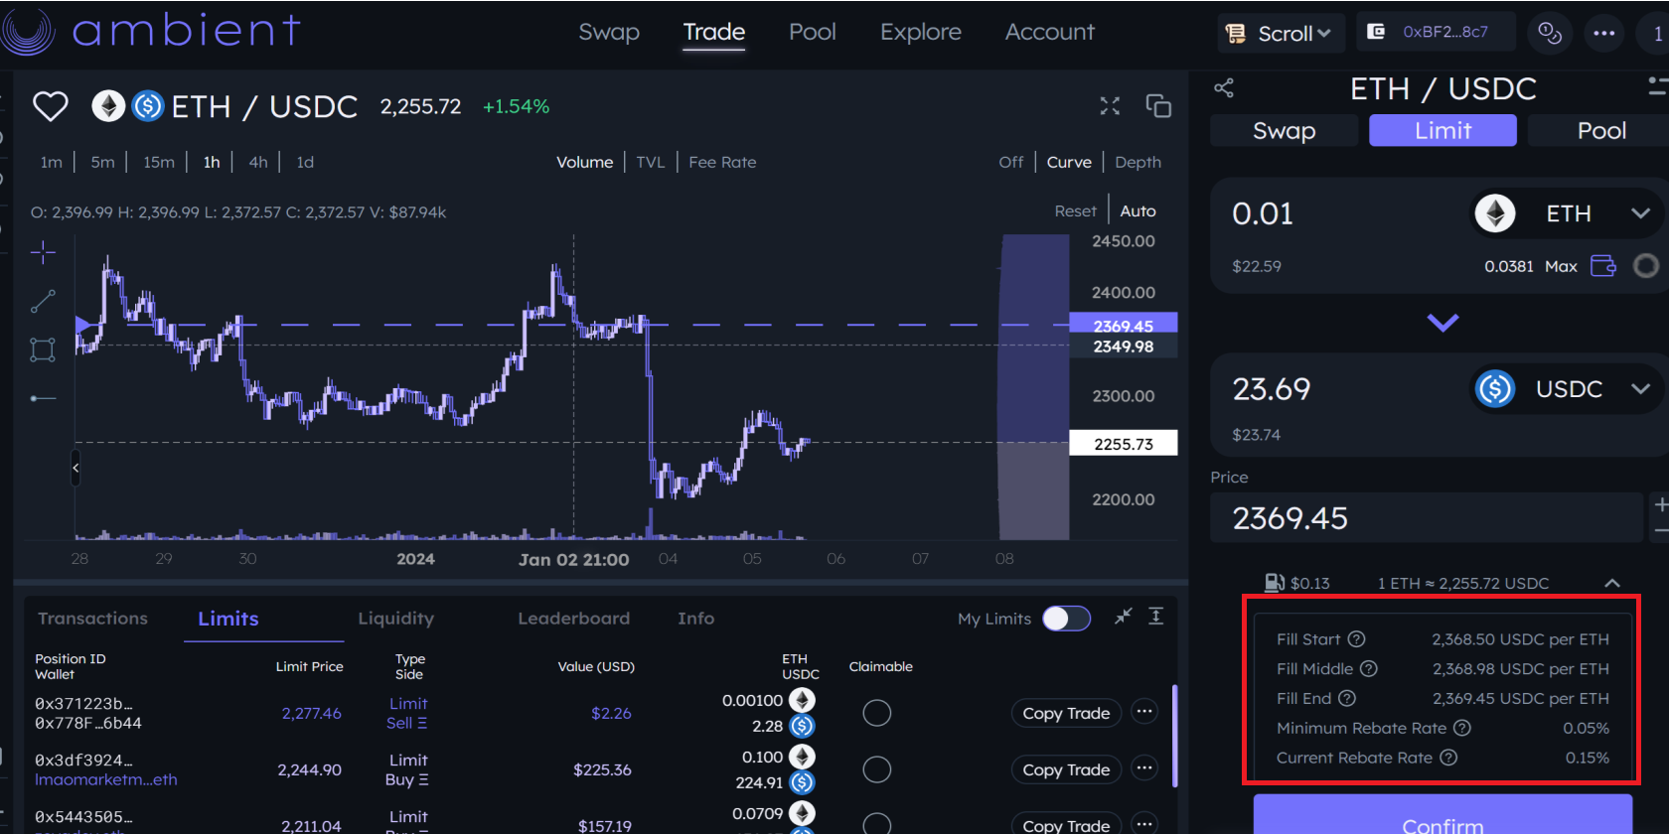Click the ambient logo icon
Image resolution: width=1669 pixels, height=834 pixels.
point(27,30)
